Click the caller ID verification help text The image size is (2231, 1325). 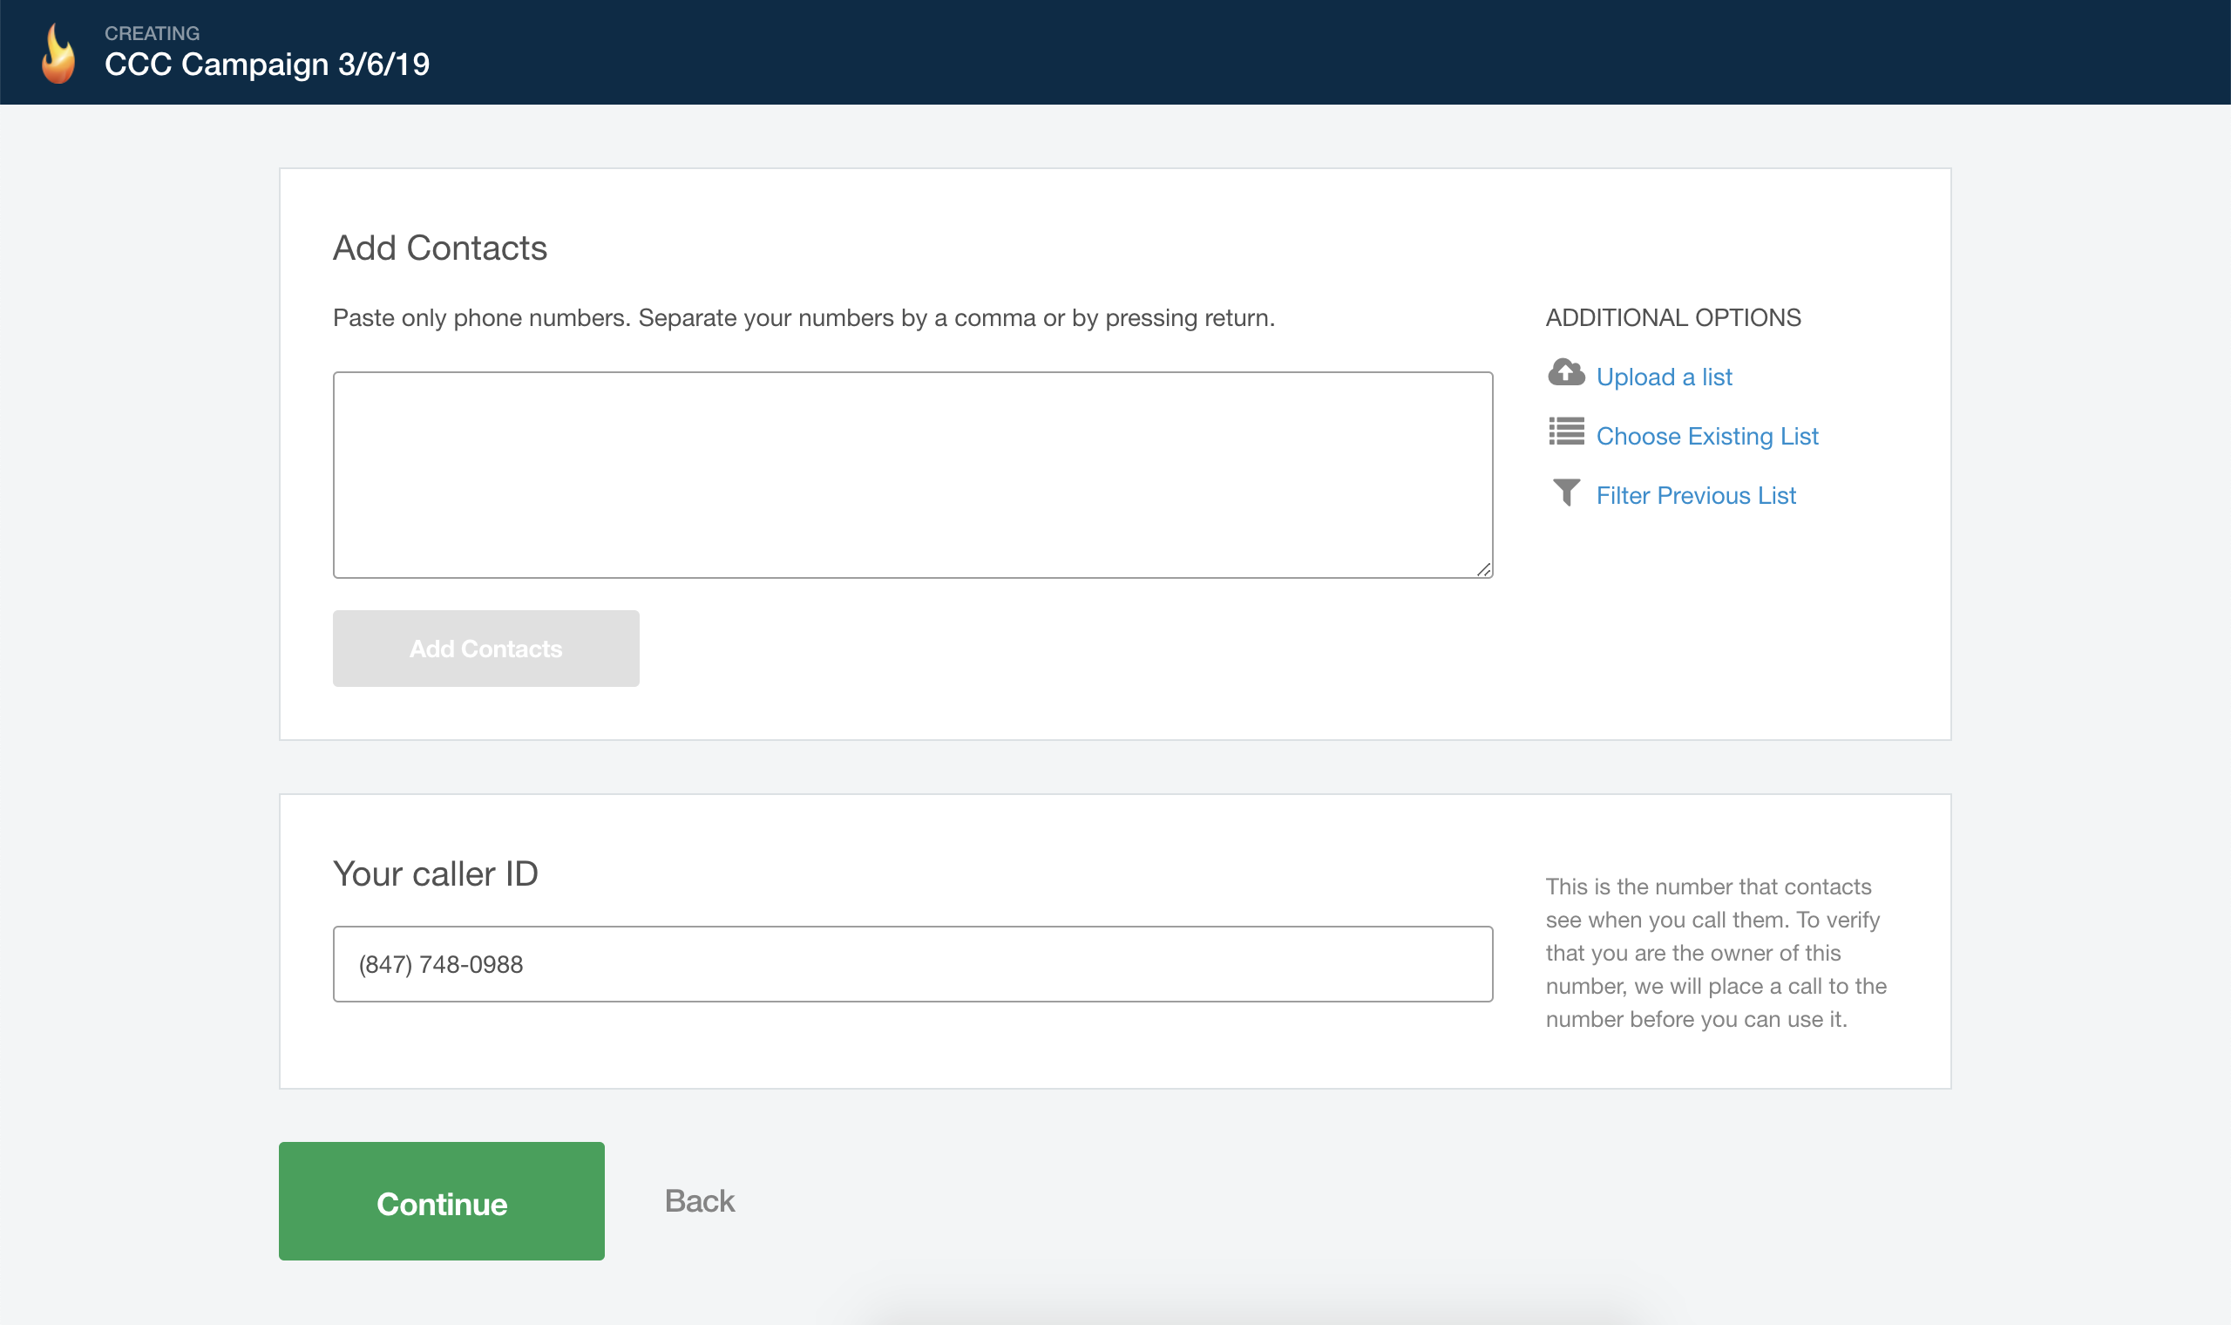(1715, 953)
